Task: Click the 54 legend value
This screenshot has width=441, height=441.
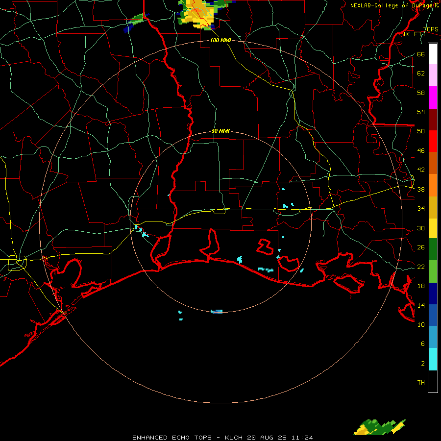Action: click(421, 112)
